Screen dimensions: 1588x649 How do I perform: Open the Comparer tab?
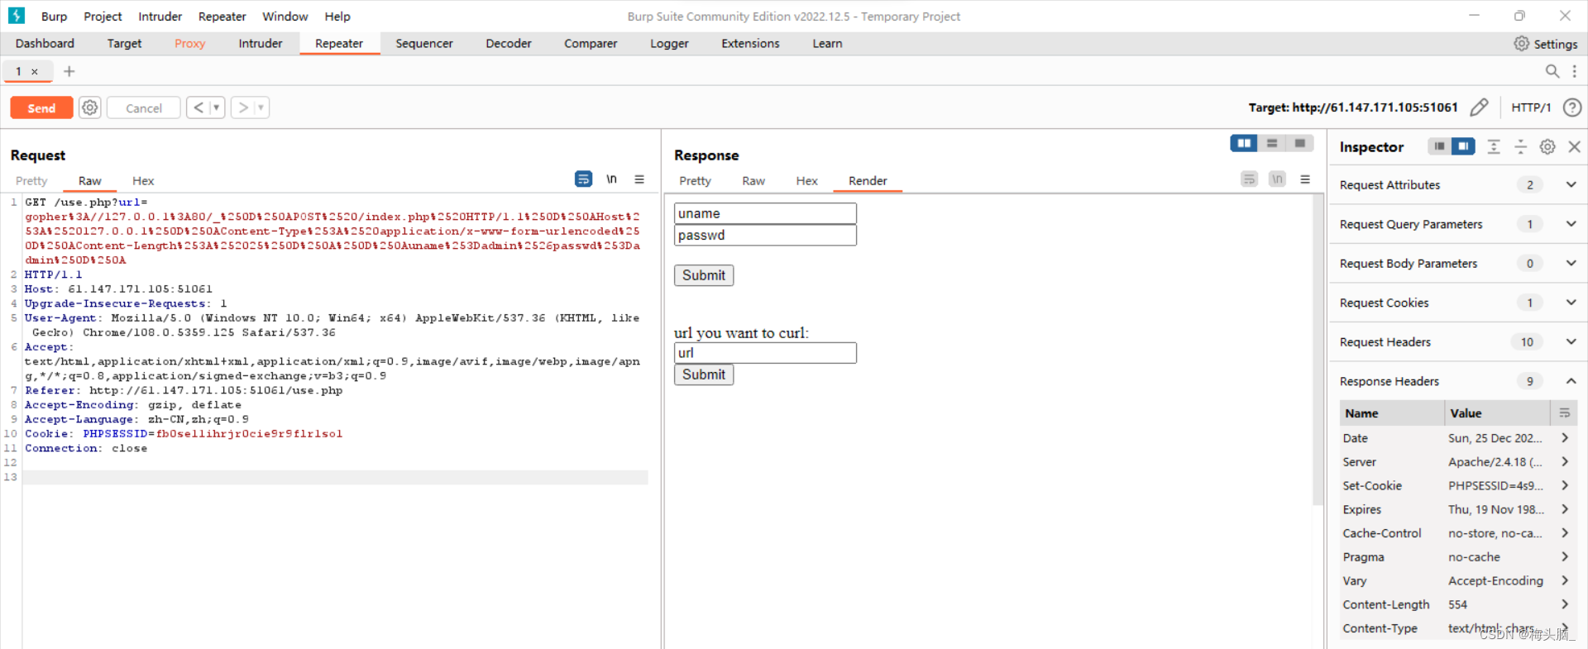tap(591, 44)
